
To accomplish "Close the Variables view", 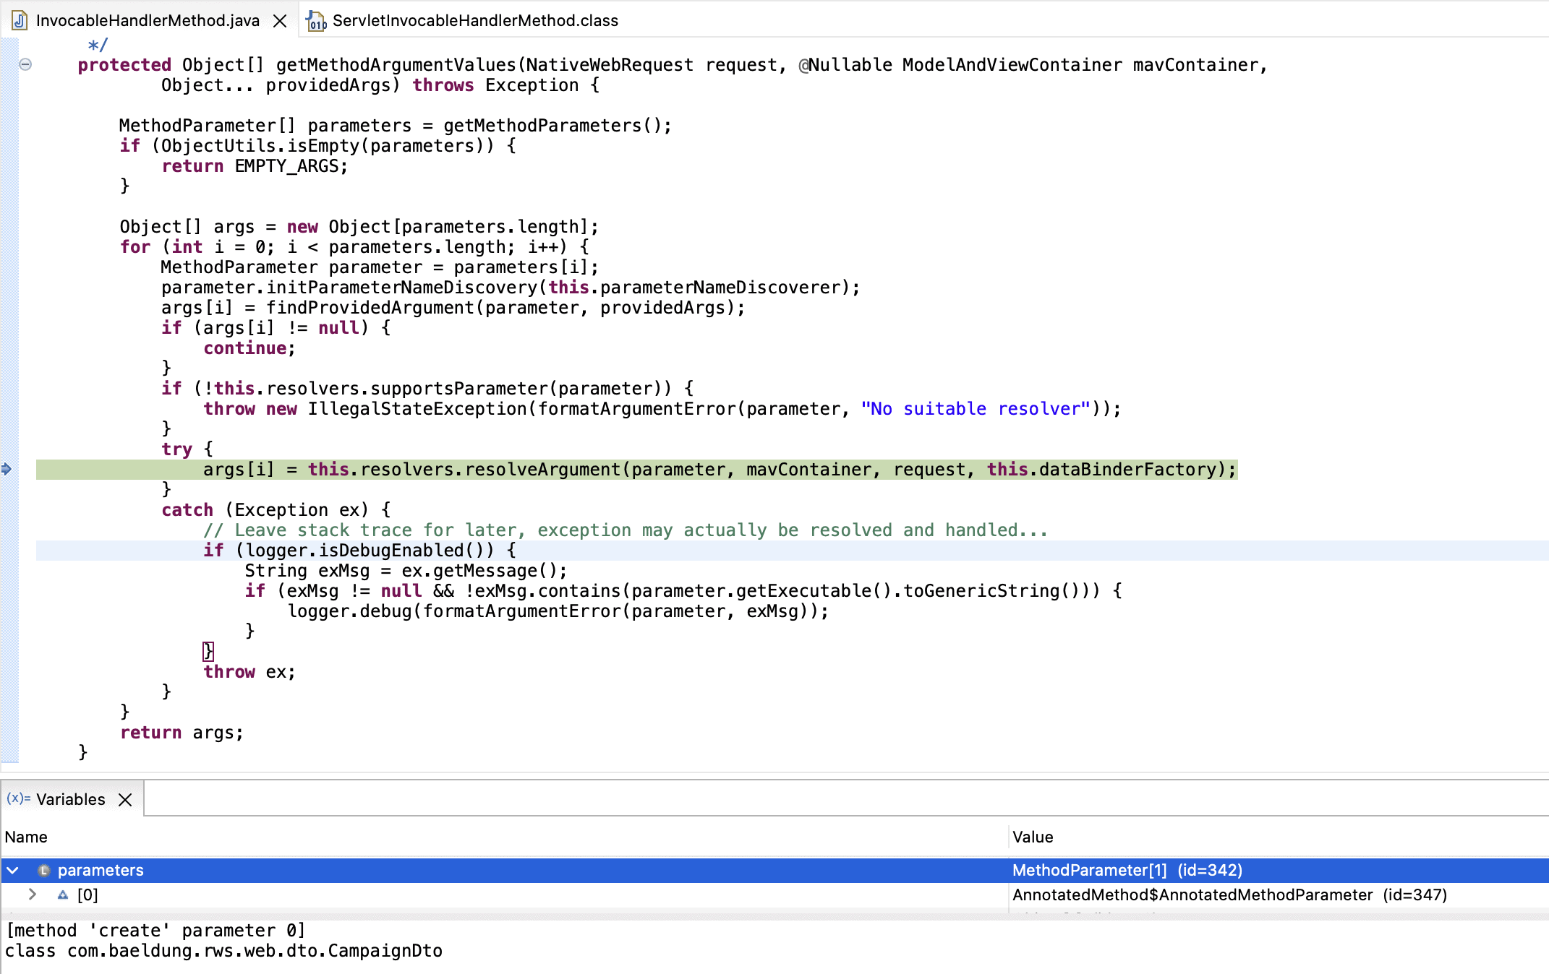I will (x=125, y=799).
